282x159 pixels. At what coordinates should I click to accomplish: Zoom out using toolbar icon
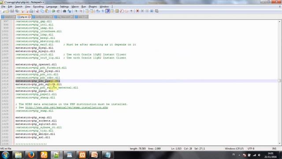coord(81,11)
